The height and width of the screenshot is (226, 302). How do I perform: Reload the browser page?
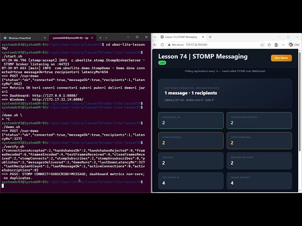tap(162, 45)
